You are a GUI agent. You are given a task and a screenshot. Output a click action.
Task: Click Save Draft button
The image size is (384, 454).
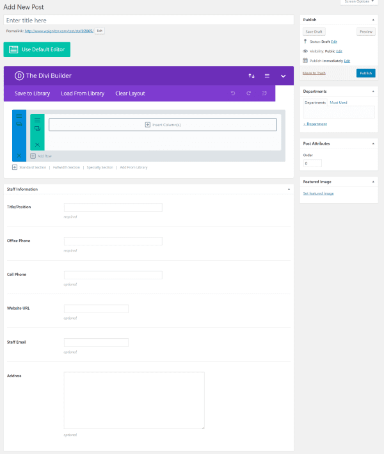[x=314, y=31]
